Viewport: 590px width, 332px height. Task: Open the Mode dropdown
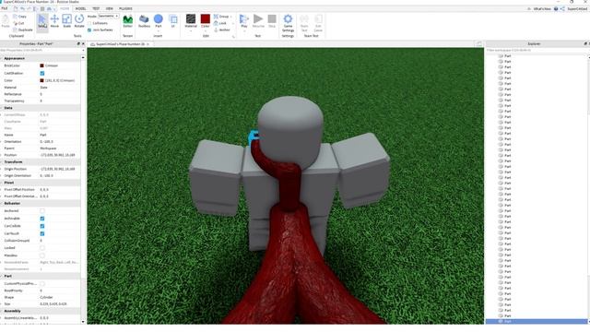pos(109,17)
